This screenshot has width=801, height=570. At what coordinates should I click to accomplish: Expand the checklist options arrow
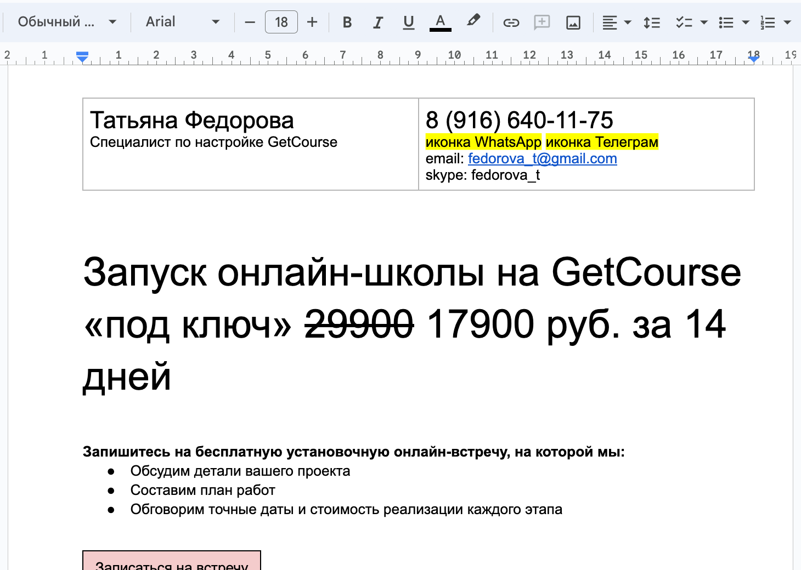[x=704, y=22]
